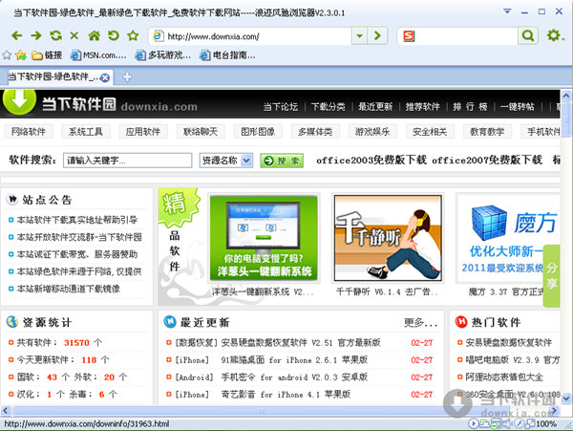
Task: Expand the address bar history dropdown
Action: 360,35
